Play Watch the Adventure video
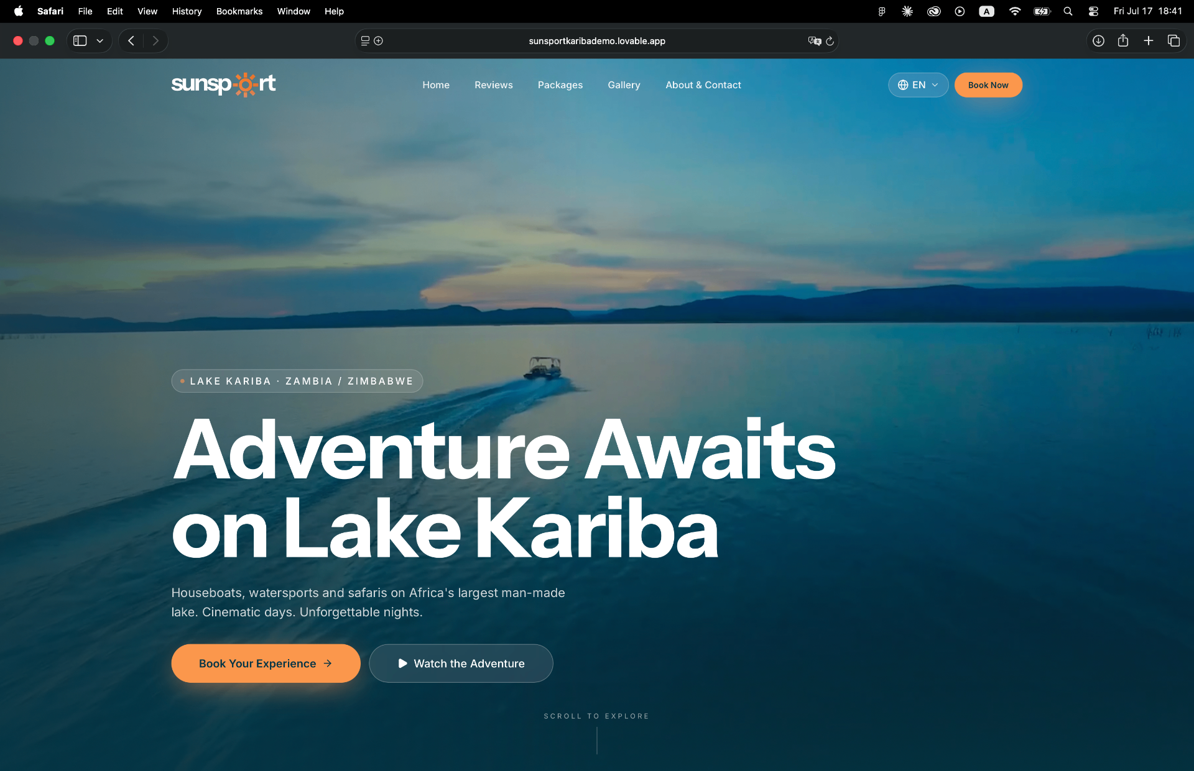The image size is (1194, 771). (461, 664)
